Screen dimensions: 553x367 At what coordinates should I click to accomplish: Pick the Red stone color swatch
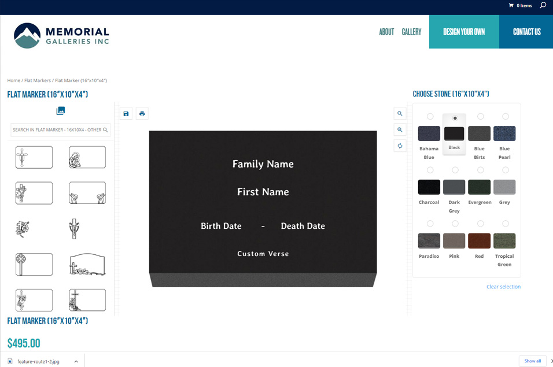[480, 241]
